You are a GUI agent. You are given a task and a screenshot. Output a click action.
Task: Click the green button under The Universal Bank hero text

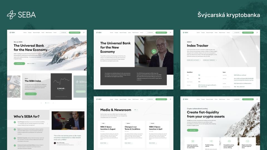click(x=19, y=64)
